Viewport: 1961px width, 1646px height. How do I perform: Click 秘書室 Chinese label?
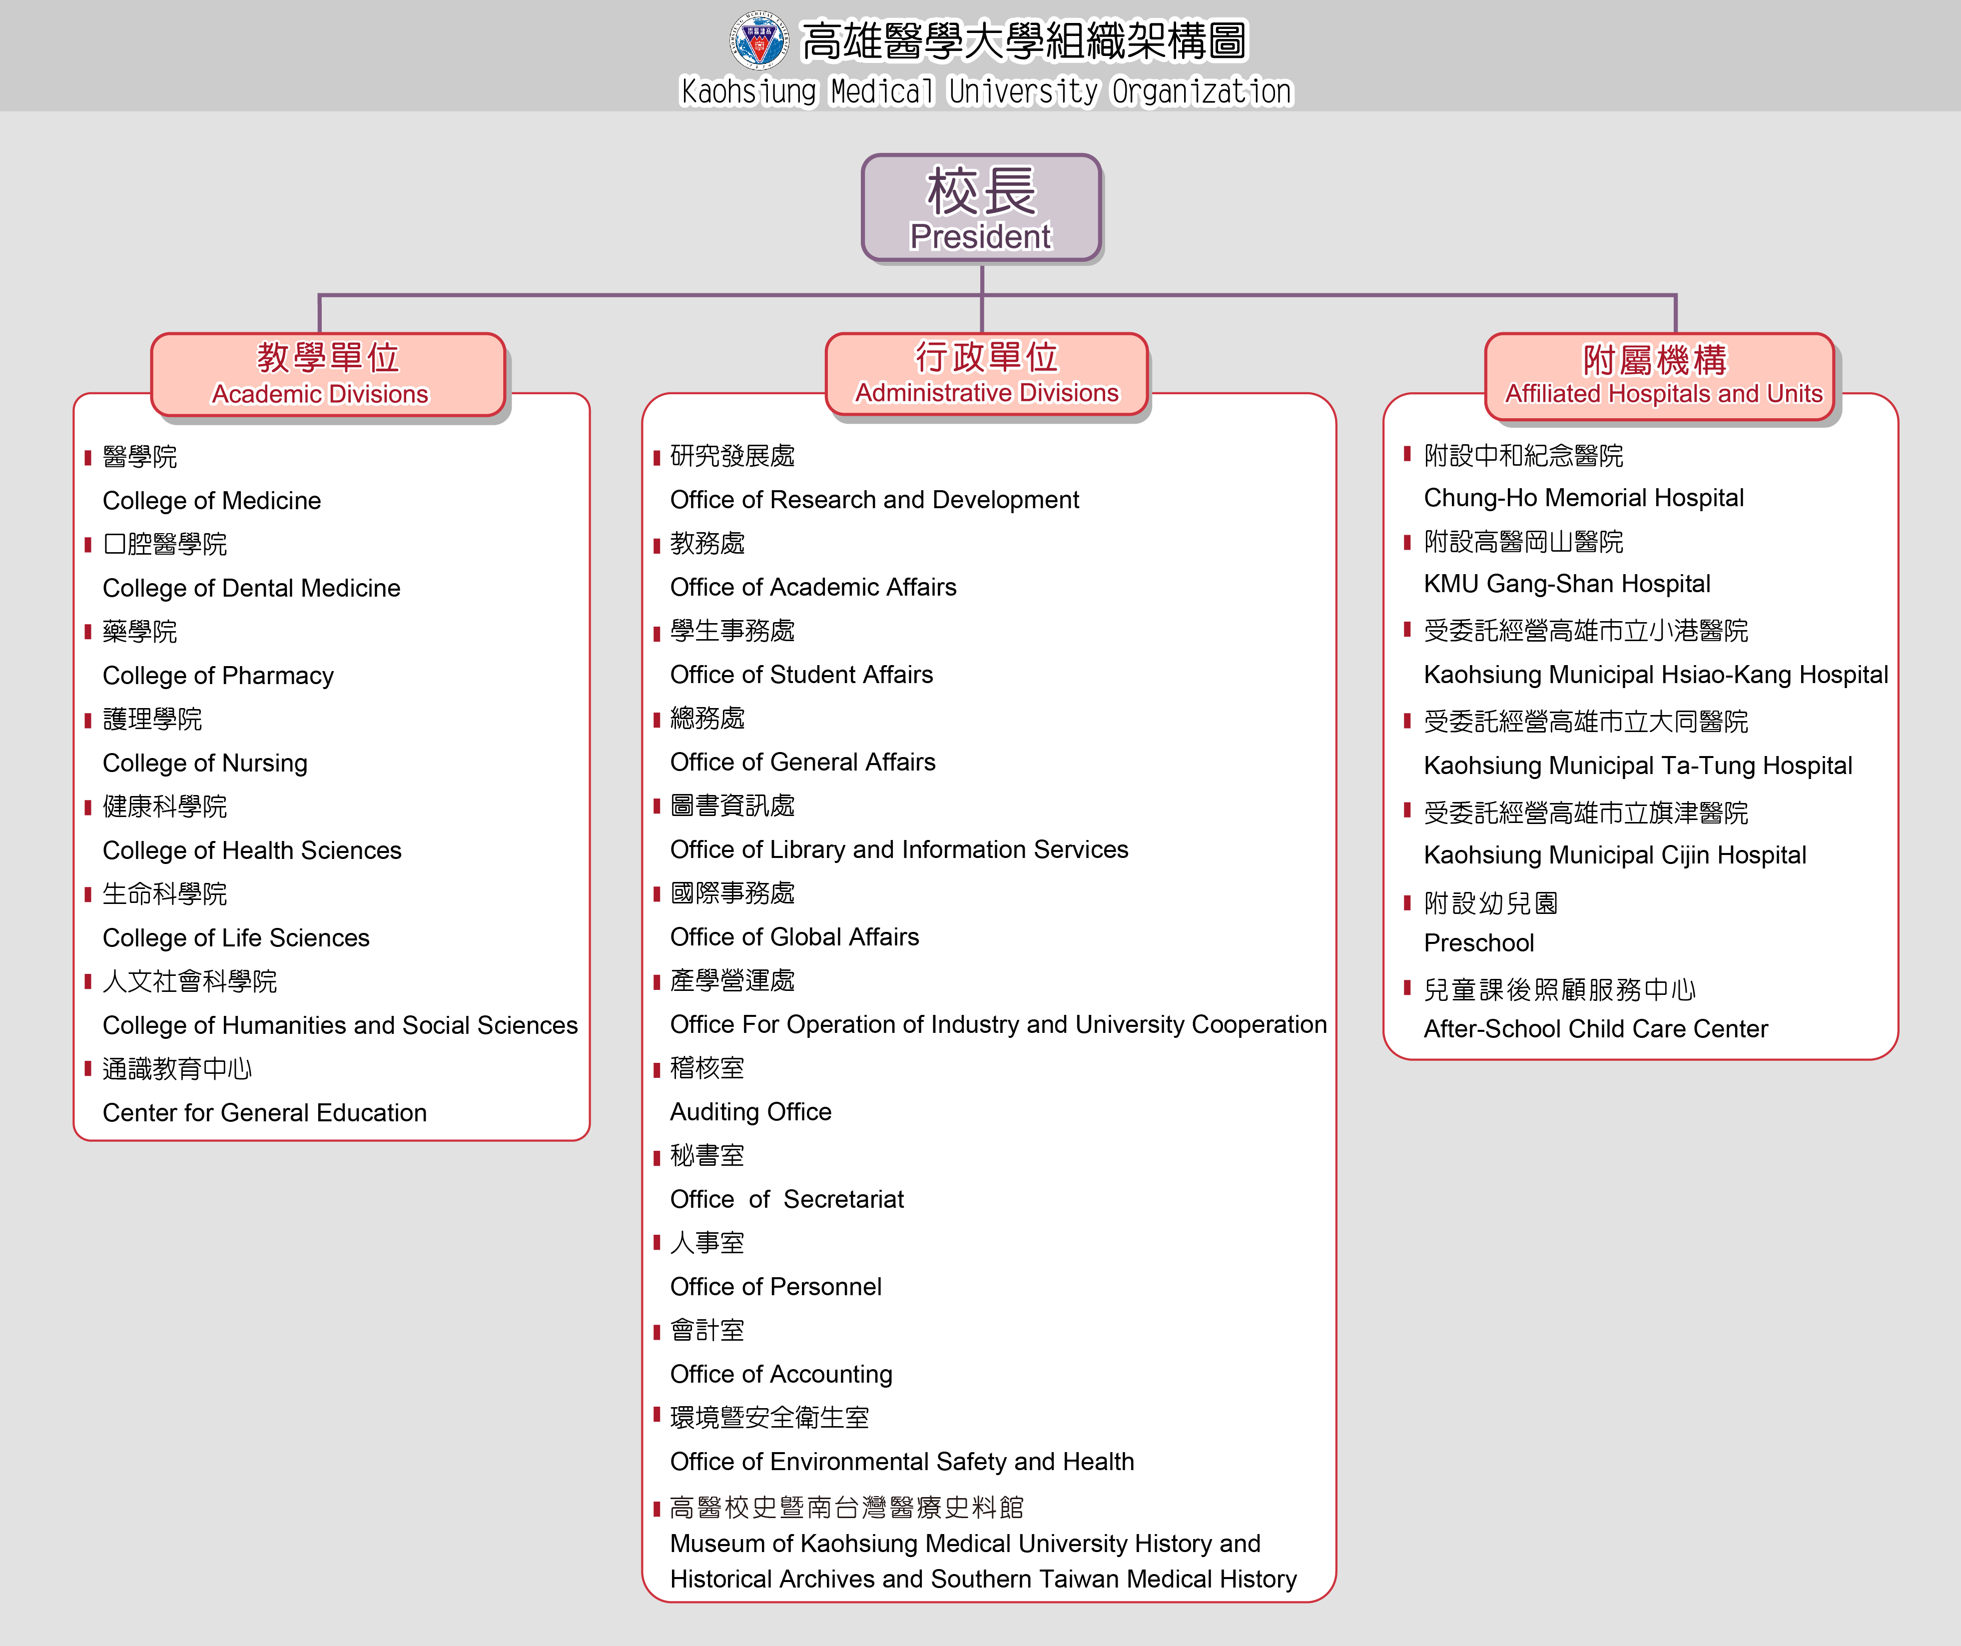point(708,1156)
